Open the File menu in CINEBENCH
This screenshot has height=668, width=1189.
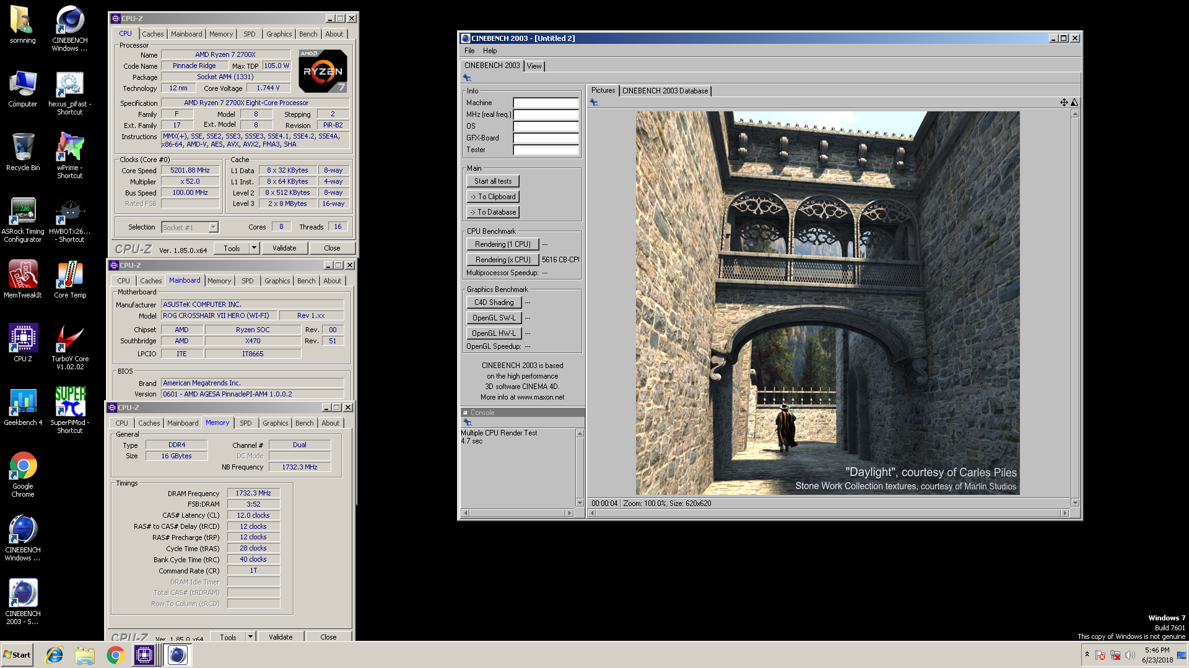tap(469, 51)
